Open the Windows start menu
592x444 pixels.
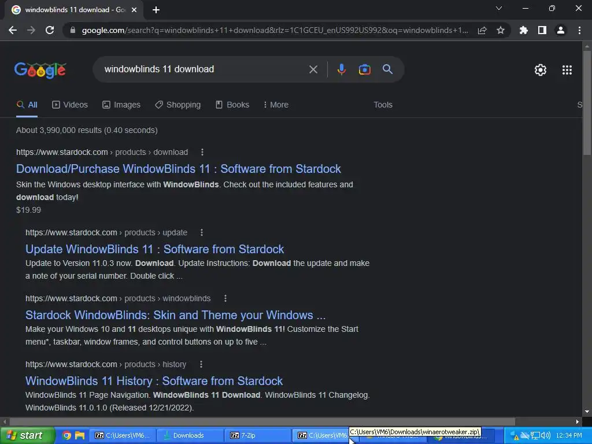pyautogui.click(x=27, y=435)
